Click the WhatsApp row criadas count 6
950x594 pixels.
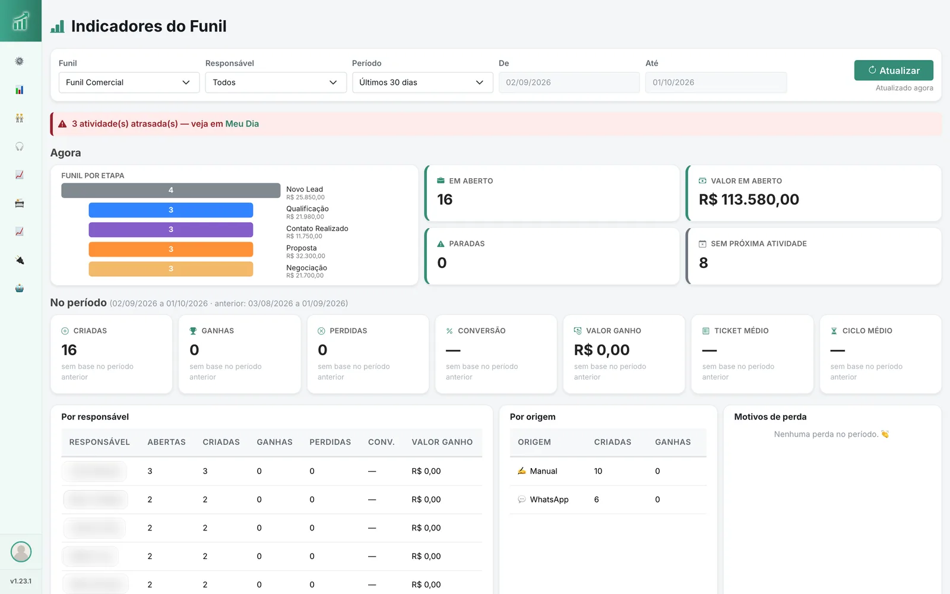(596, 500)
